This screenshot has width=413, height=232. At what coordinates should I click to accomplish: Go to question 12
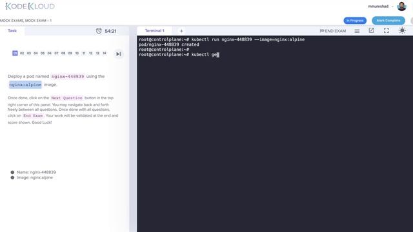click(90, 53)
